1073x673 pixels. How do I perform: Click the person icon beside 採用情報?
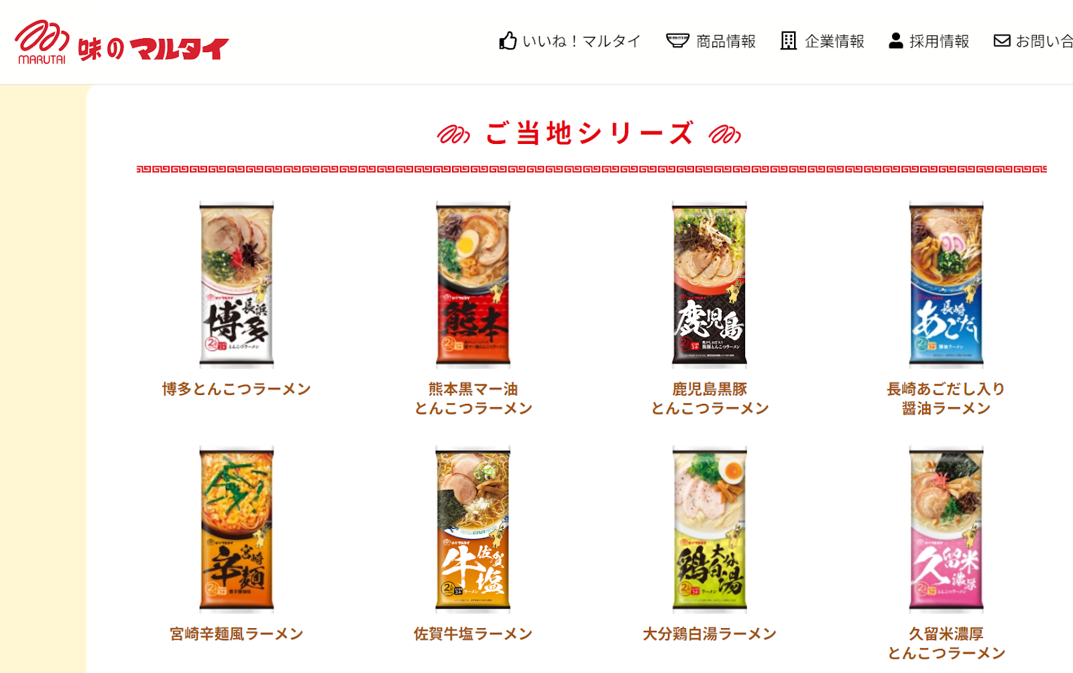pos(896,41)
